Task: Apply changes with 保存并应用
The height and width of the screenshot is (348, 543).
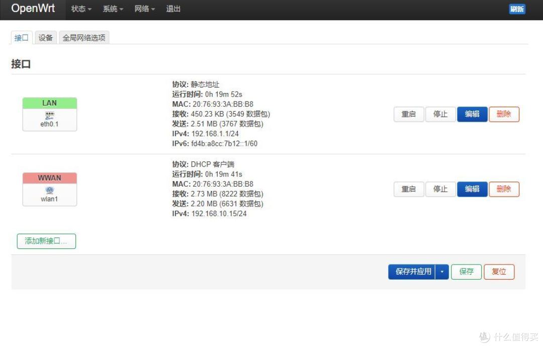Action: 412,272
